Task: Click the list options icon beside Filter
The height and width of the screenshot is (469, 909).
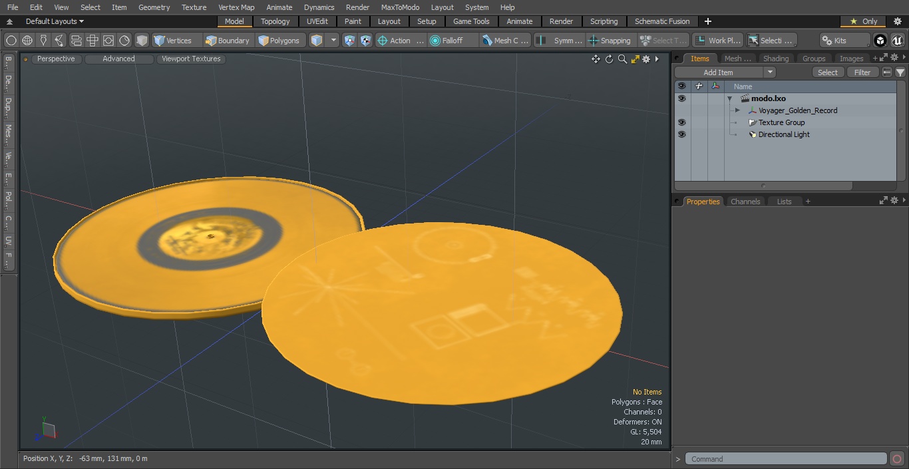Action: click(887, 73)
